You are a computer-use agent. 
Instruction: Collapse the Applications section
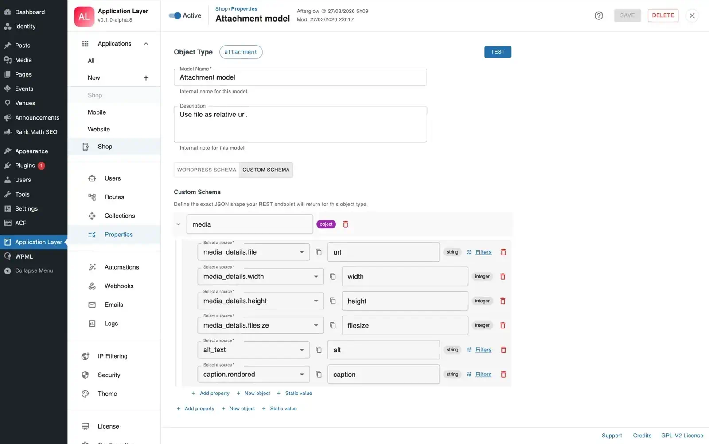click(146, 43)
